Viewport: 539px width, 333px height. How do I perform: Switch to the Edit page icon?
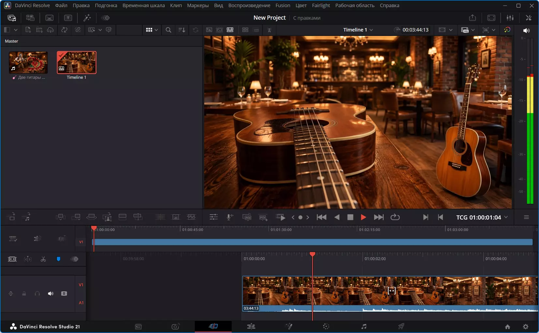click(x=251, y=326)
